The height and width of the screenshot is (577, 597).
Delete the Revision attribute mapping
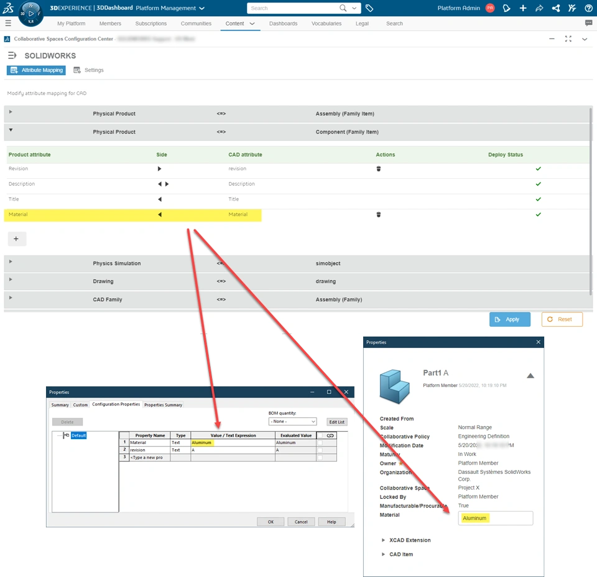point(379,168)
